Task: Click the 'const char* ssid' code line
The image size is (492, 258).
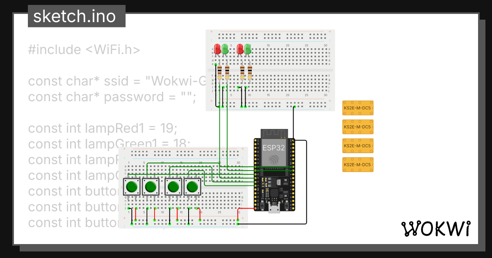Action: [117, 81]
